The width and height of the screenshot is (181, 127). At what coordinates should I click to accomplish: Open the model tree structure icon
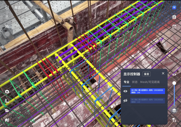(x=174, y=120)
